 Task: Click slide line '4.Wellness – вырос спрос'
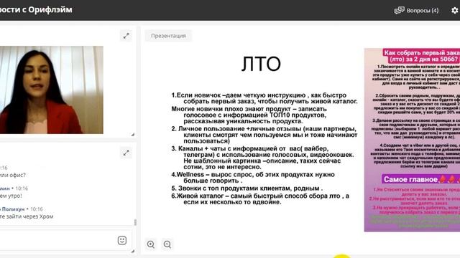point(253,178)
